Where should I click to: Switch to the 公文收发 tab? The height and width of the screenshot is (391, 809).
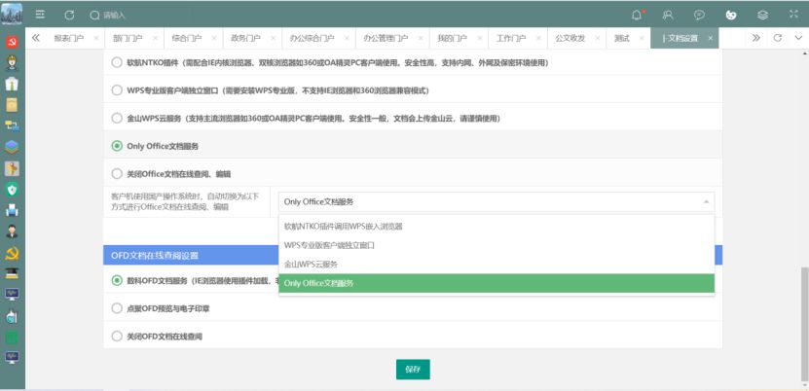(x=570, y=38)
